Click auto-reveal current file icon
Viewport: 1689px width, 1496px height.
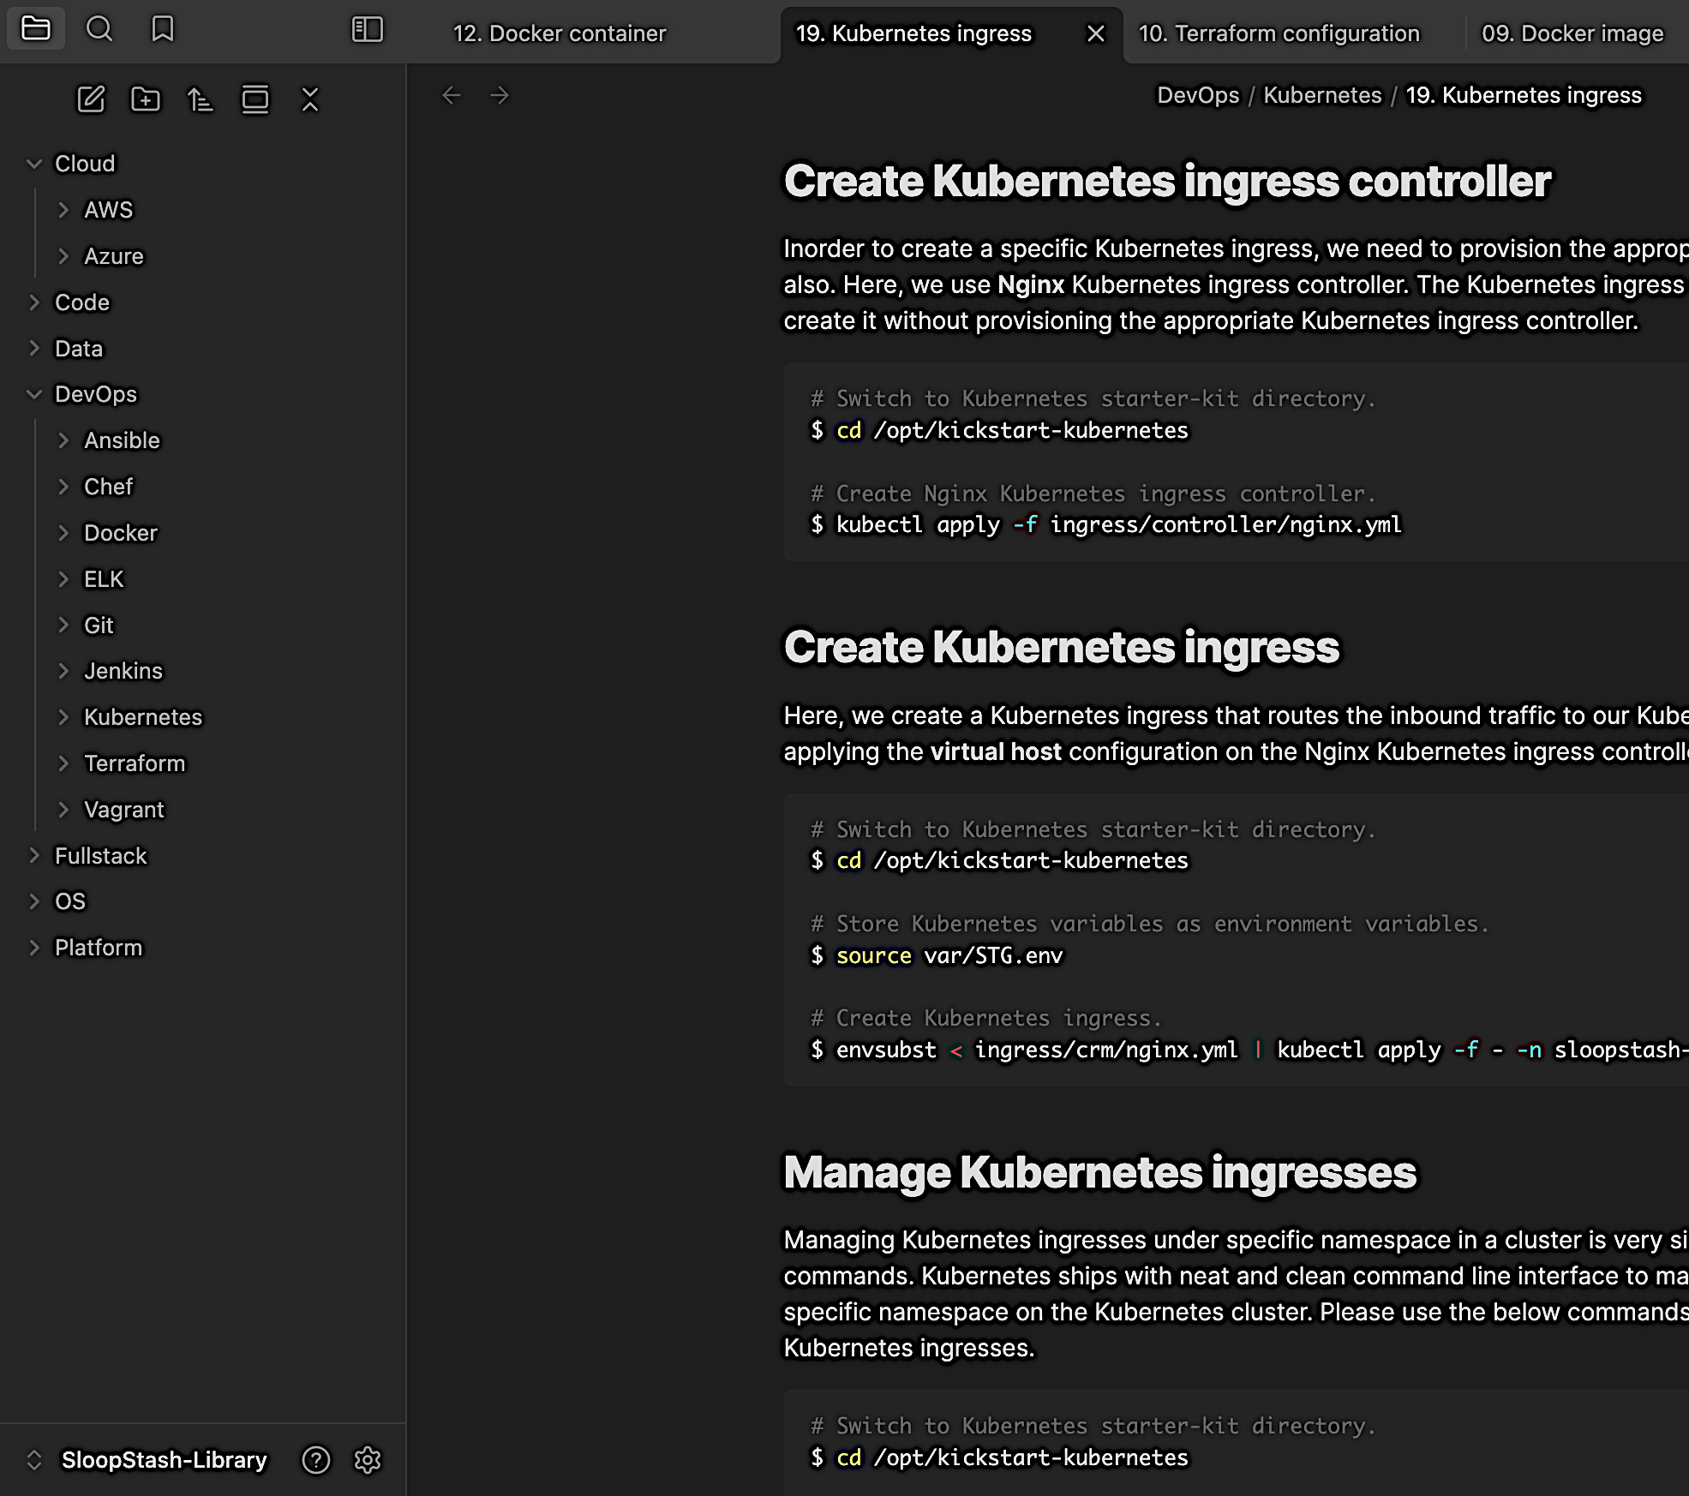[x=255, y=99]
